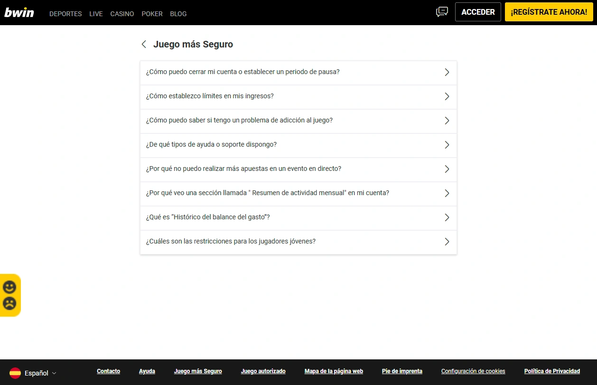Expand chevron for evento en directo question

(447, 169)
